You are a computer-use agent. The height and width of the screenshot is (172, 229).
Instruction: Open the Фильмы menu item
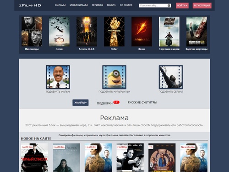pos(60,5)
